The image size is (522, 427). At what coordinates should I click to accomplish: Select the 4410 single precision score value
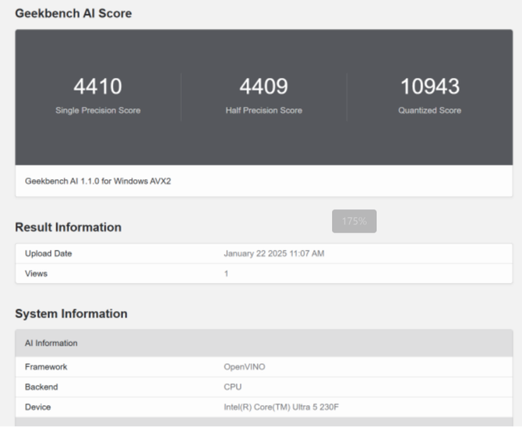tap(97, 86)
